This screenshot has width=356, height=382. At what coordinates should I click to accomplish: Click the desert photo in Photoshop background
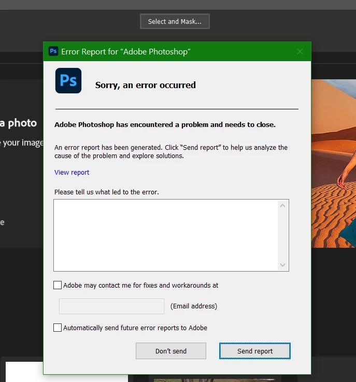coord(334,163)
